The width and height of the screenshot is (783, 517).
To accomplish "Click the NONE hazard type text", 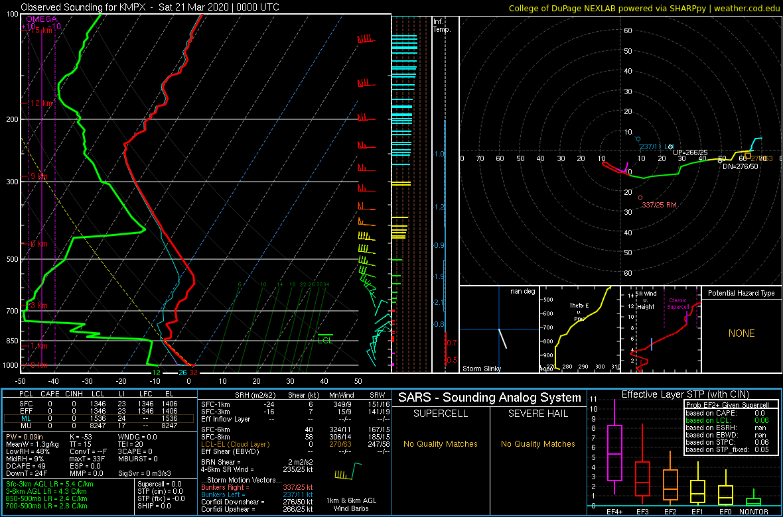I will [x=741, y=333].
